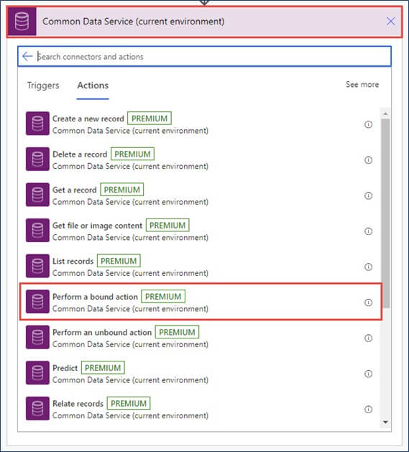The height and width of the screenshot is (452, 409).
Task: Choose the Predict action
Action: pyautogui.click(x=201, y=373)
